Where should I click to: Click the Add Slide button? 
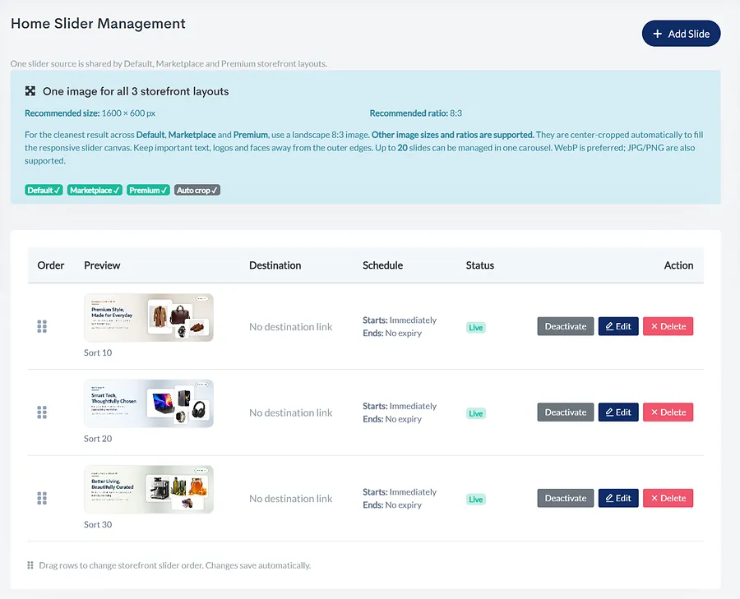(681, 34)
